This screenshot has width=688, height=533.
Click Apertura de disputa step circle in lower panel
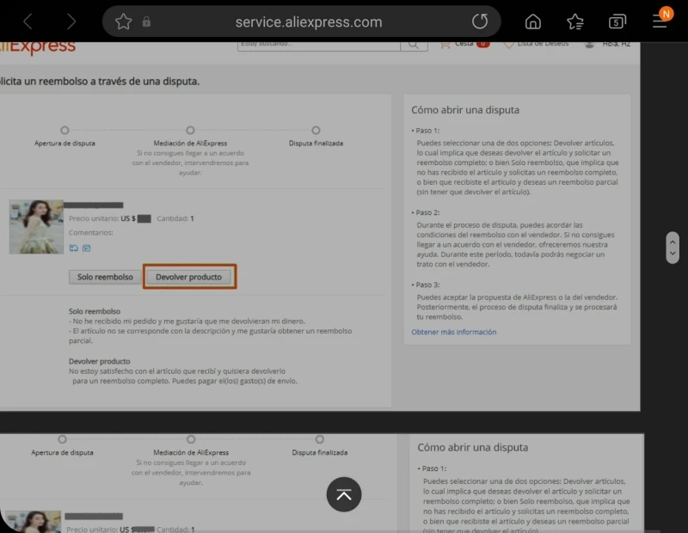62,439
